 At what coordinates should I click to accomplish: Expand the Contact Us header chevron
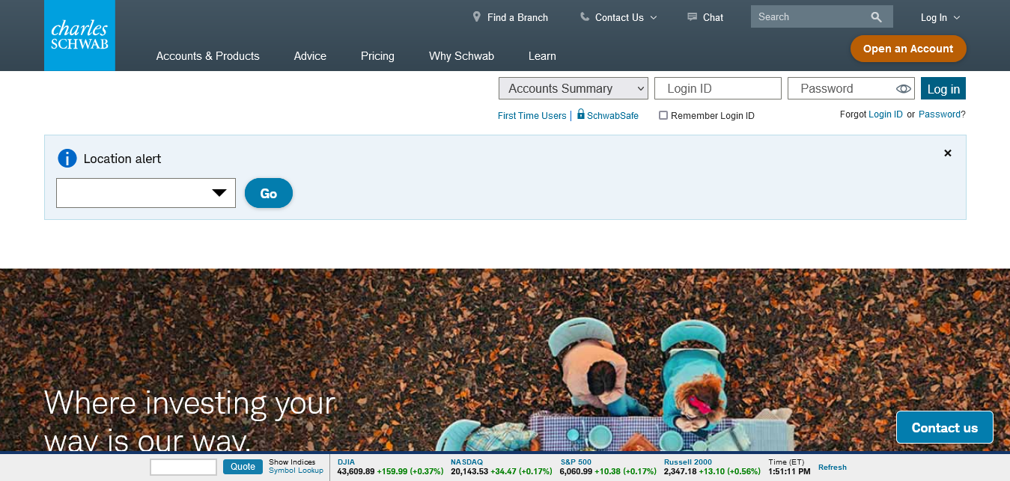click(653, 17)
